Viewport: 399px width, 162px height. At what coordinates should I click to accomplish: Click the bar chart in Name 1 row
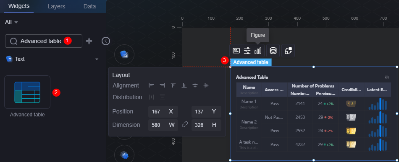tap(378, 104)
